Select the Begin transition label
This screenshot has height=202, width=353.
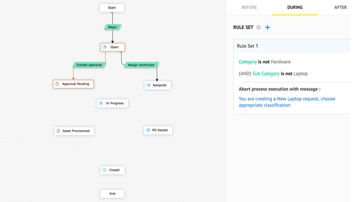pos(112,27)
